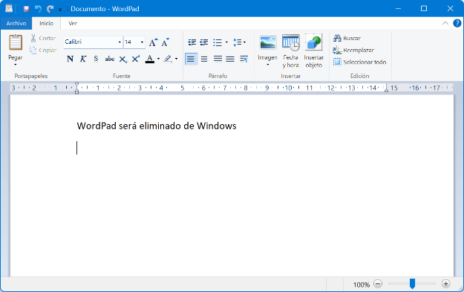Center the paragraph text
Viewport: 464px width, 292px height.
click(204, 59)
